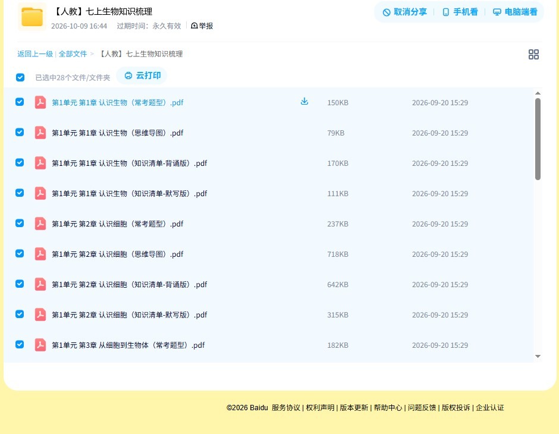
Task: Click the file list scrollbar thumb
Action: (538, 139)
